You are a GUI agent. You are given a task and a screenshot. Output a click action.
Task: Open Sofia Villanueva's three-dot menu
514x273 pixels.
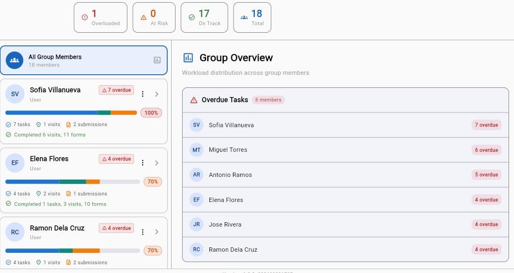pyautogui.click(x=143, y=94)
